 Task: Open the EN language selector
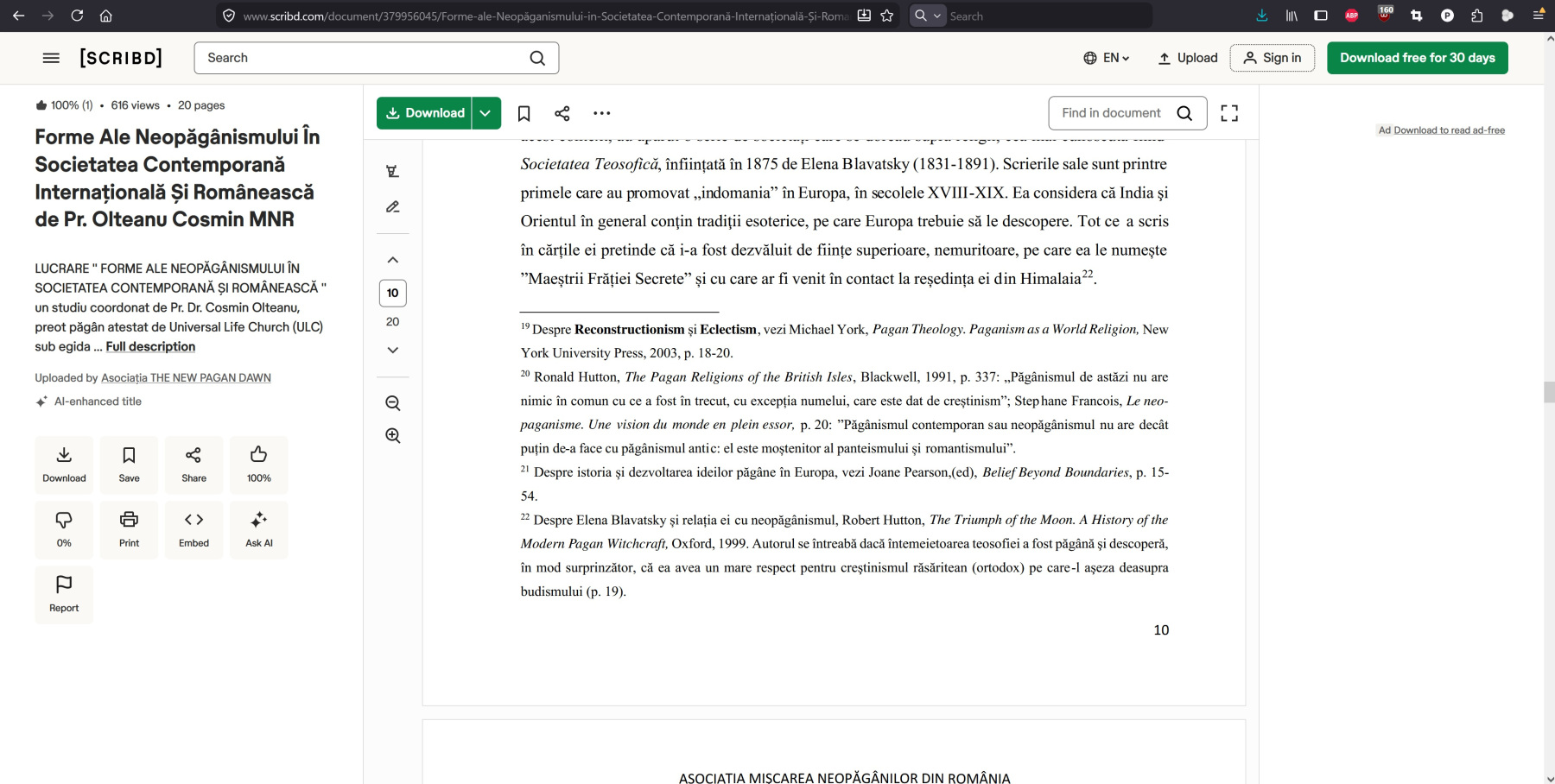coord(1107,58)
